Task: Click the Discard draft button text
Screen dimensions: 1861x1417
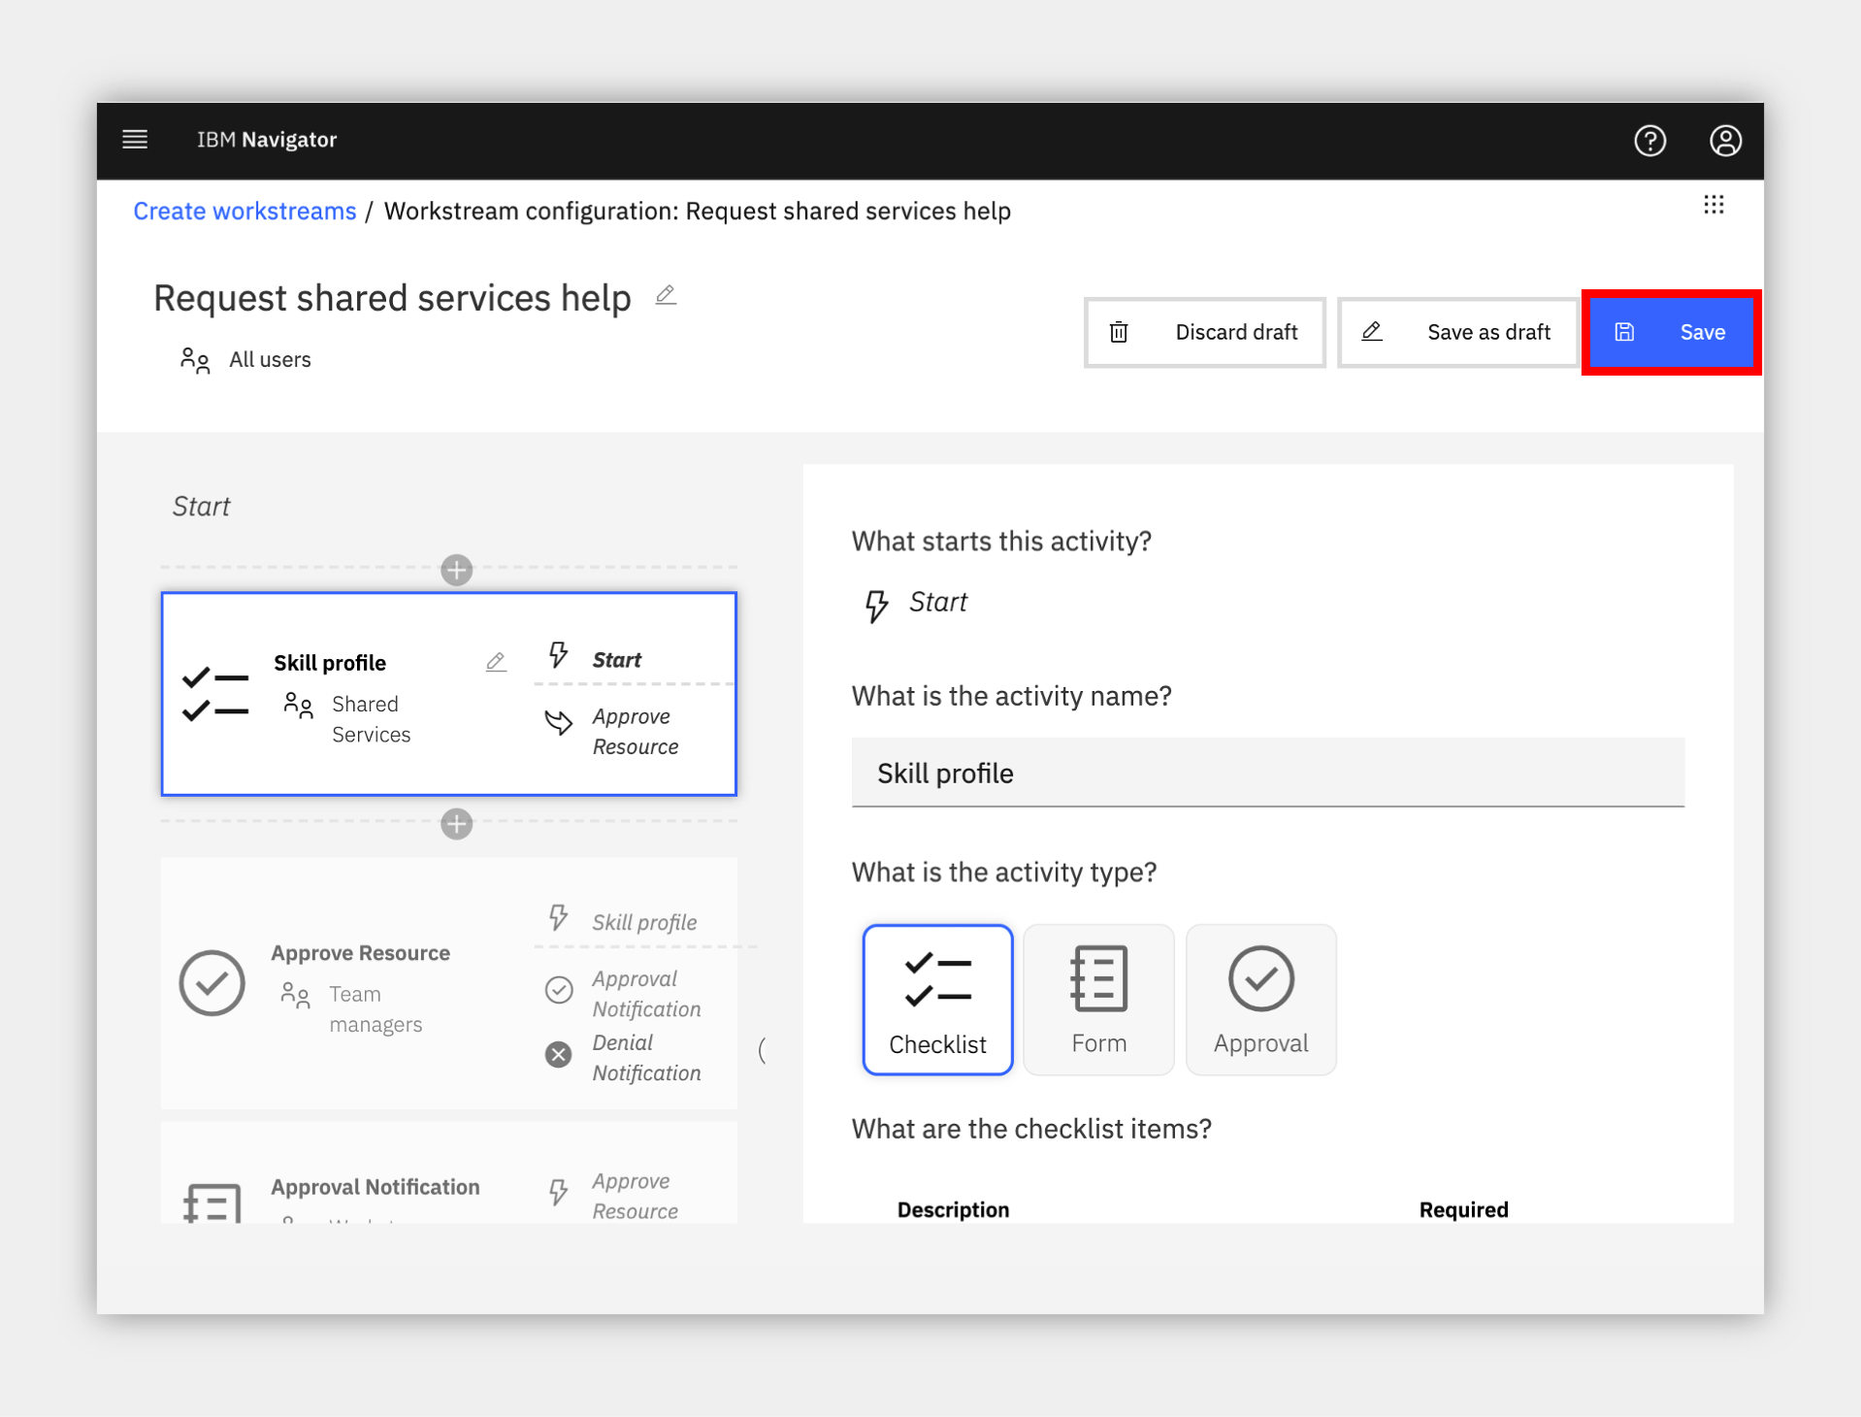Action: pos(1236,332)
